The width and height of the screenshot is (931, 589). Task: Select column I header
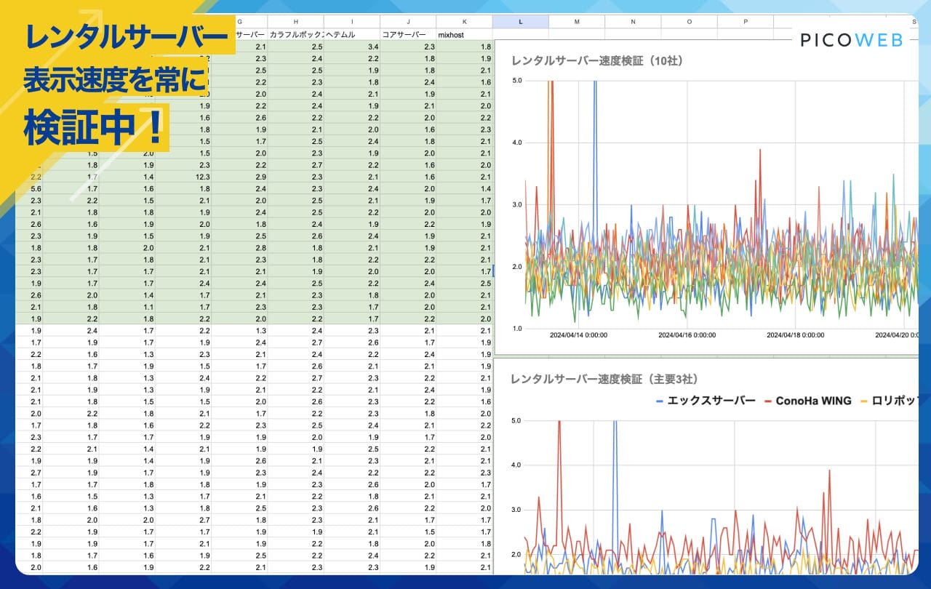352,22
